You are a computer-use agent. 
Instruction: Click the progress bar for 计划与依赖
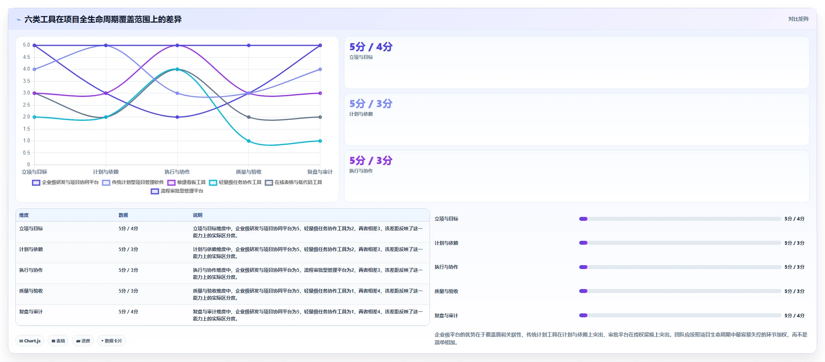(x=680, y=243)
